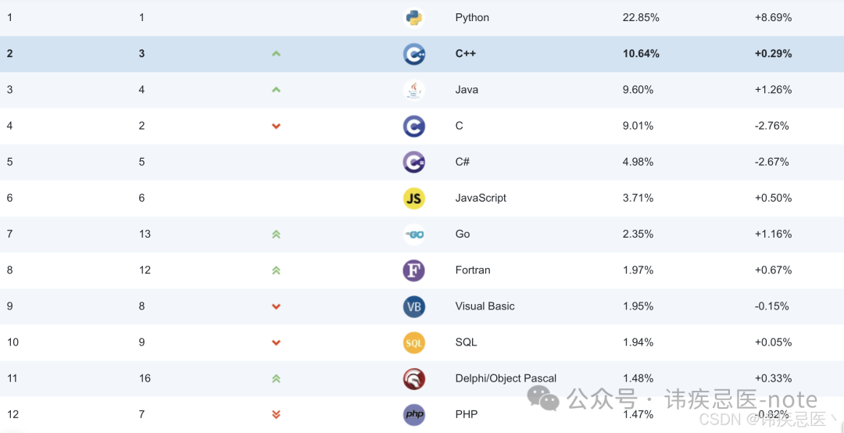
Task: Click the 9.01% rating value
Action: coord(638,126)
